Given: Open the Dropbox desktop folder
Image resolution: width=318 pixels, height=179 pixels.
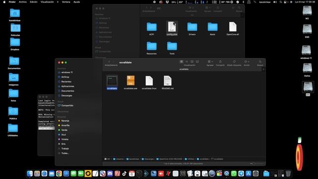Looking at the screenshot, I should pos(15,44).
